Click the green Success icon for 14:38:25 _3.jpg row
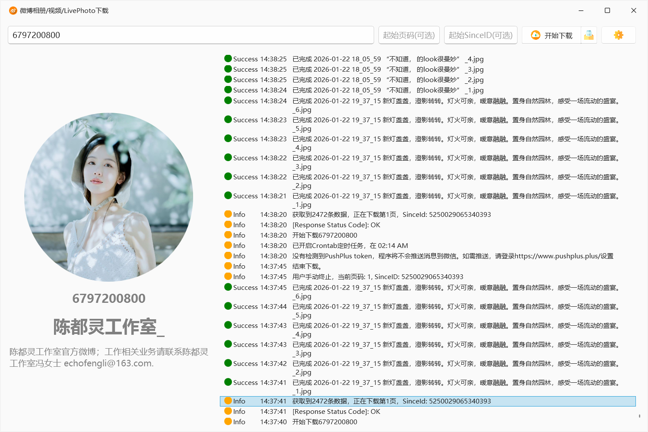The width and height of the screenshot is (648, 432). 228,69
